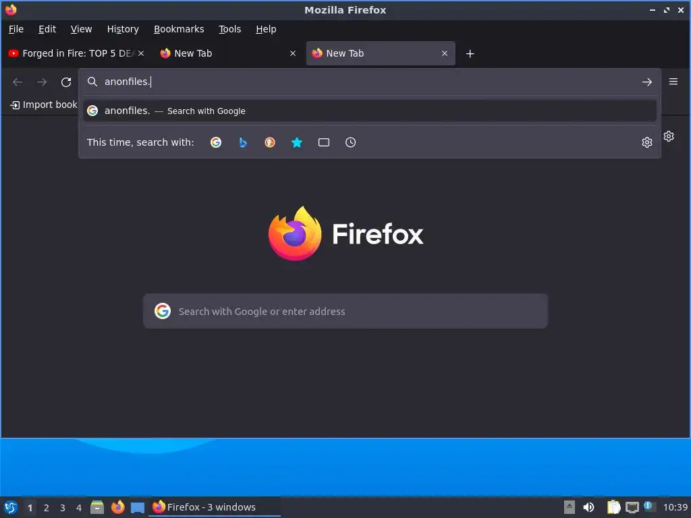Close the middle New Tab
This screenshot has width=691, height=518.
(x=293, y=53)
